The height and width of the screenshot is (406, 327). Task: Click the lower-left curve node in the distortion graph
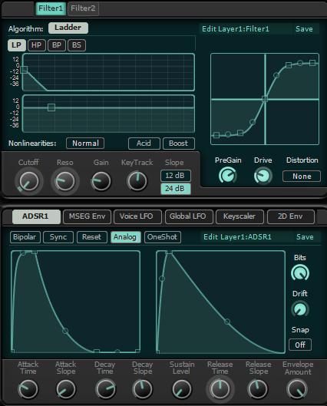click(253, 122)
